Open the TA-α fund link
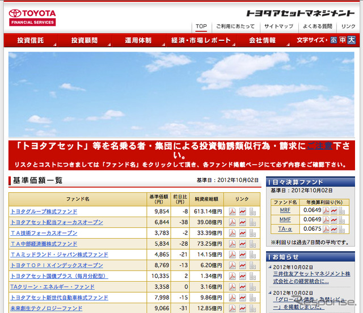The image size is (363, 313). pos(285,229)
